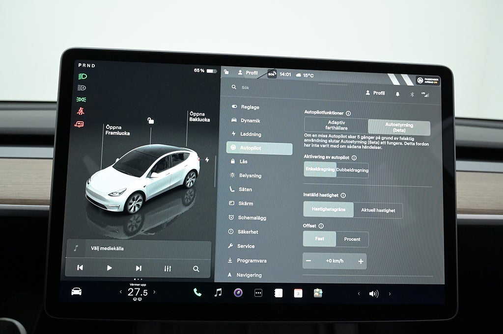Open the Laddning settings menu
The width and height of the screenshot is (503, 334).
pos(251,134)
